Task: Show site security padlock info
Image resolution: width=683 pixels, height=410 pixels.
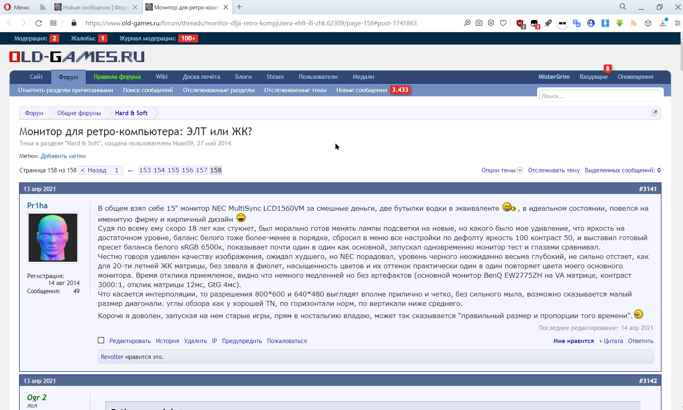Action: click(x=74, y=23)
